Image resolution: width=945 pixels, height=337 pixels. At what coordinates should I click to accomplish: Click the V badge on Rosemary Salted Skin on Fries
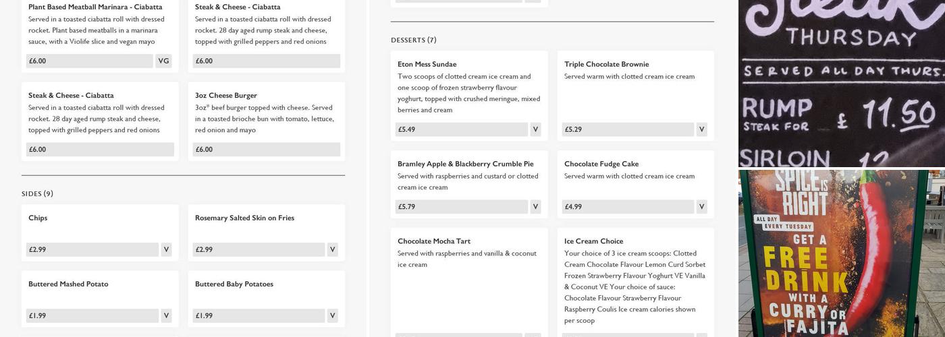tap(332, 250)
